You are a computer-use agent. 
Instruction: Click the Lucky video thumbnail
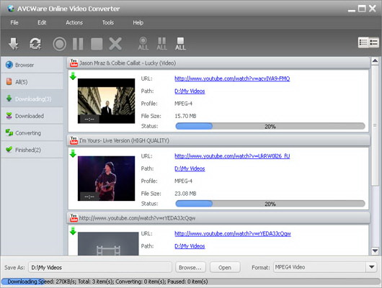click(x=106, y=101)
